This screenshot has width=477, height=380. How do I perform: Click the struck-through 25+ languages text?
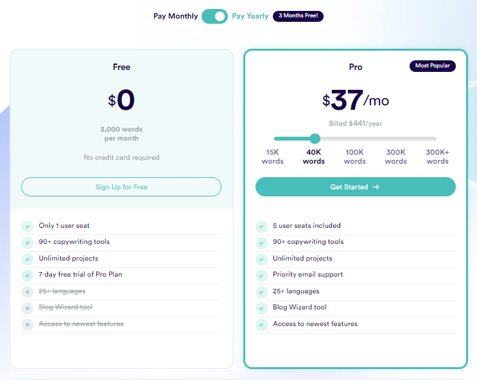(x=62, y=291)
